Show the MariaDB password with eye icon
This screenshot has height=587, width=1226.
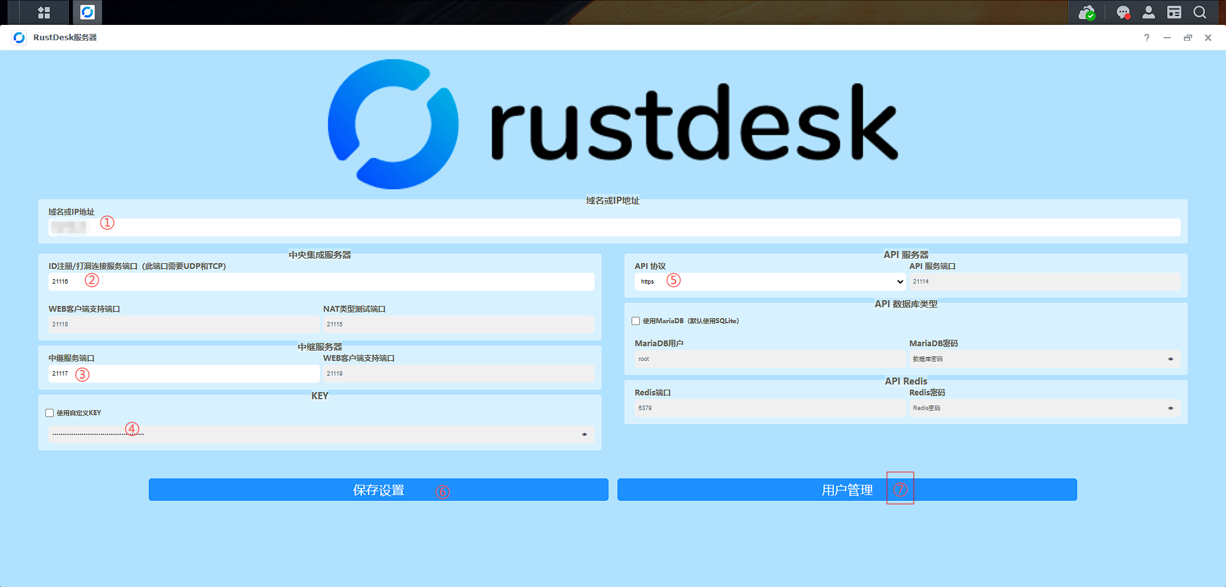(1170, 359)
